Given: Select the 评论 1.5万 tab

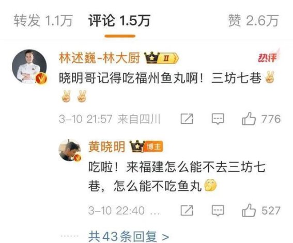Looking at the screenshot, I should tap(119, 20).
